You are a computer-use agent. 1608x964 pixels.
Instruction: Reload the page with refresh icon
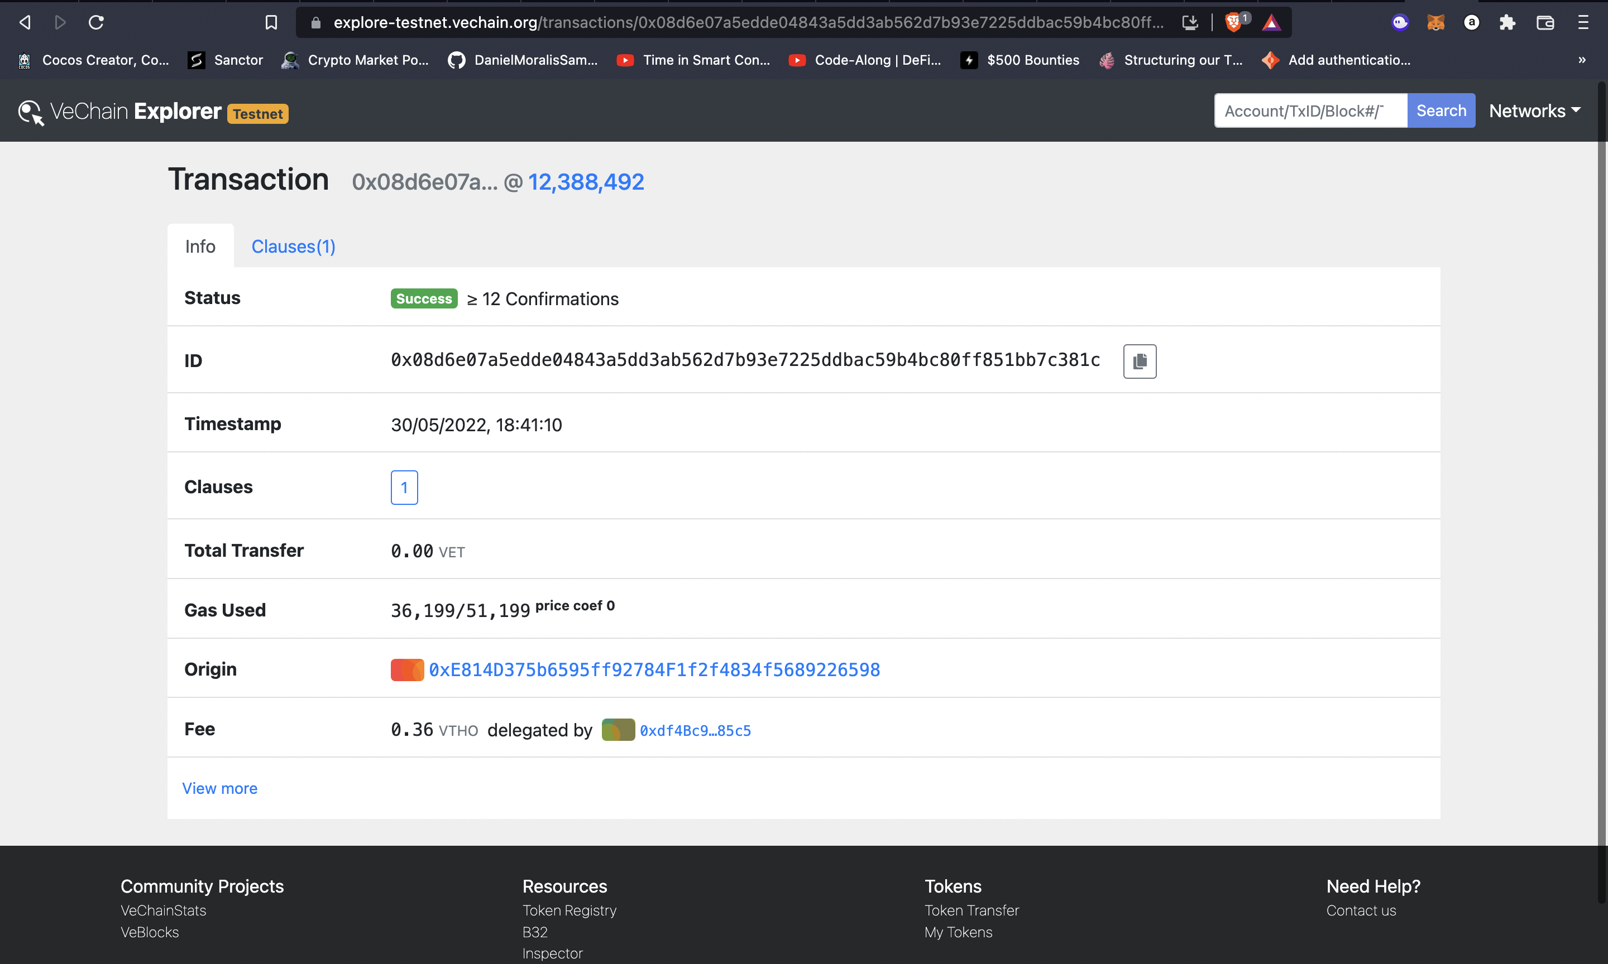click(96, 23)
